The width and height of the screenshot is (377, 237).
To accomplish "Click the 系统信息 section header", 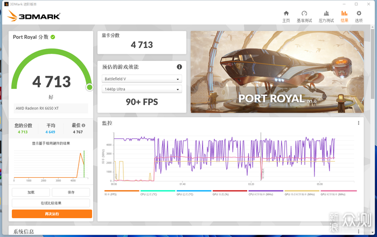I will [23, 232].
